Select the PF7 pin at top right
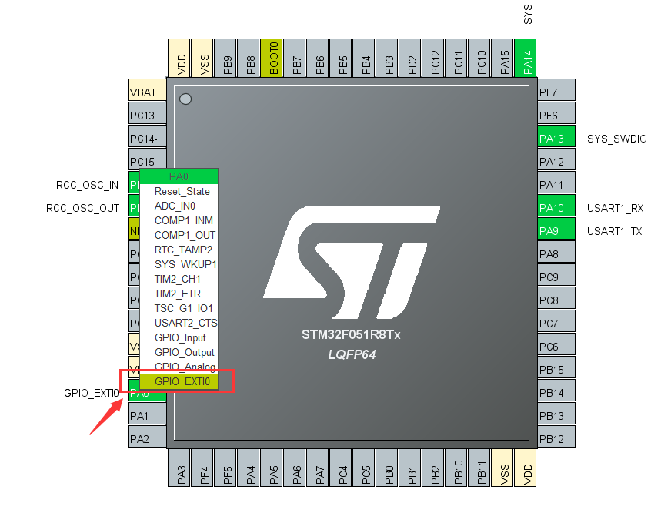 coord(556,90)
